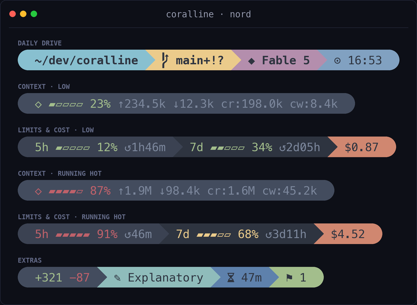Click the yellow 7d progress gauge next to 68%
Viewport: 417px width, 305px height.
(x=214, y=235)
